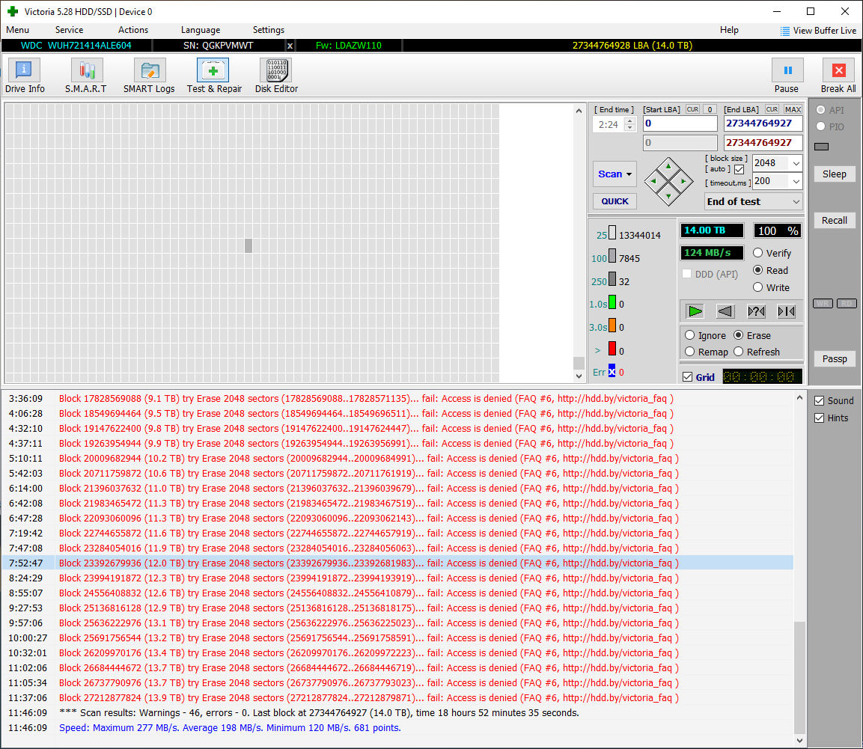
Task: Select the Verify radio option
Action: 772,253
